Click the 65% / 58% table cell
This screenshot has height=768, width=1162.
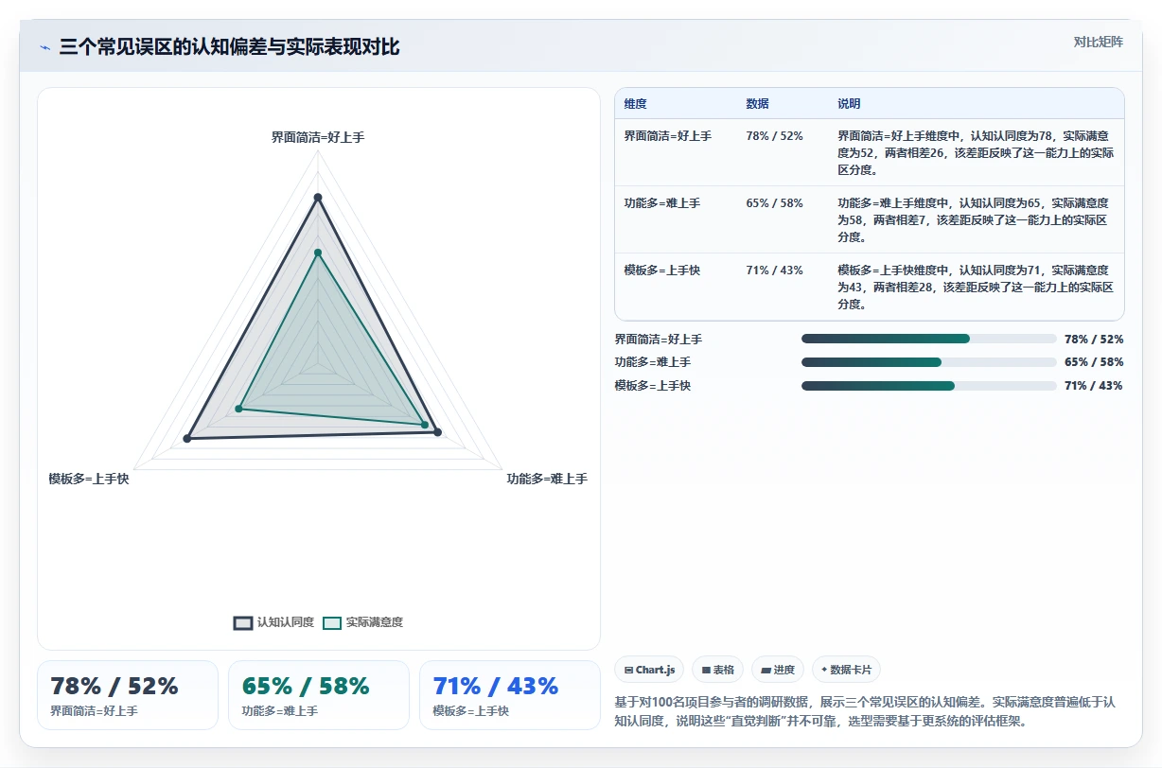click(774, 203)
